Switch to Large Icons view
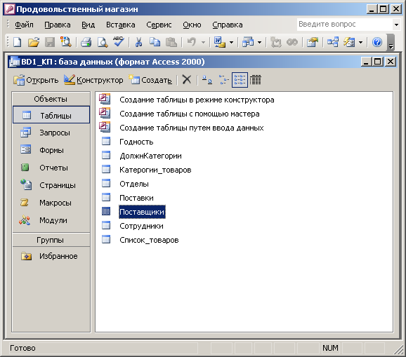This screenshot has width=406, height=357. coord(207,80)
